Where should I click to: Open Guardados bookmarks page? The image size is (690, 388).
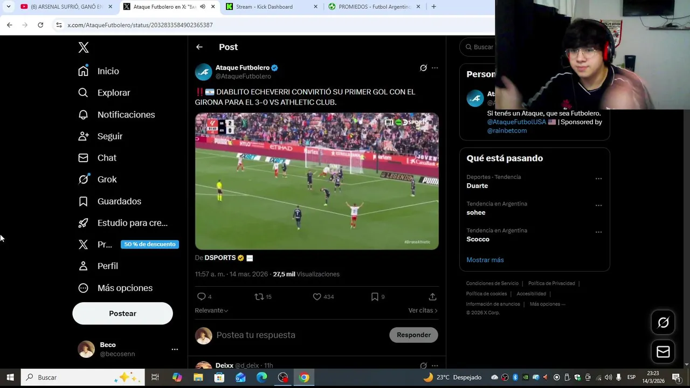pyautogui.click(x=109, y=201)
